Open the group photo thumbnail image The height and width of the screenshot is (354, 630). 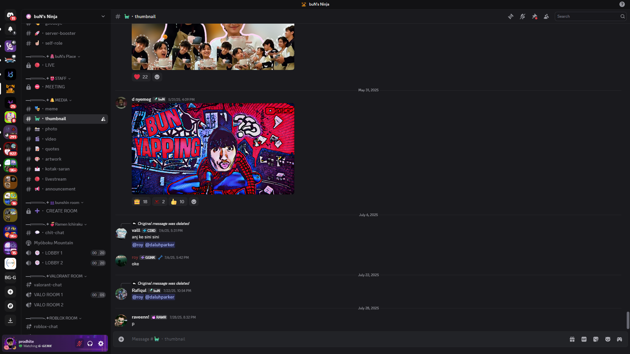213,47
